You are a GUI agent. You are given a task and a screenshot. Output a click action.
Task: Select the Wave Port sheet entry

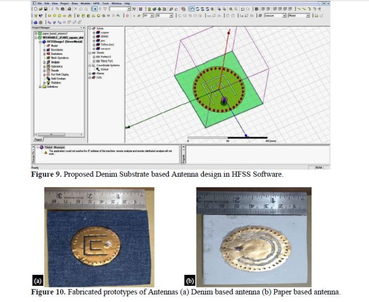coord(107,61)
